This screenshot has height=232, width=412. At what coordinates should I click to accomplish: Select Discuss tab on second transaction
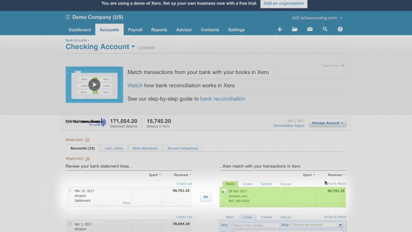[x=286, y=217]
